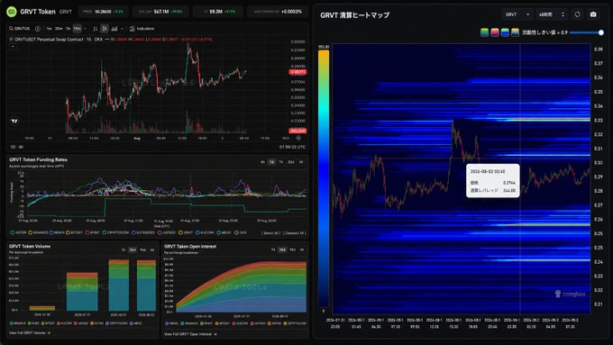This screenshot has width=613, height=345.
Task: Toggle EXTENDED series in Funding Rates legend
Action: pos(143,233)
